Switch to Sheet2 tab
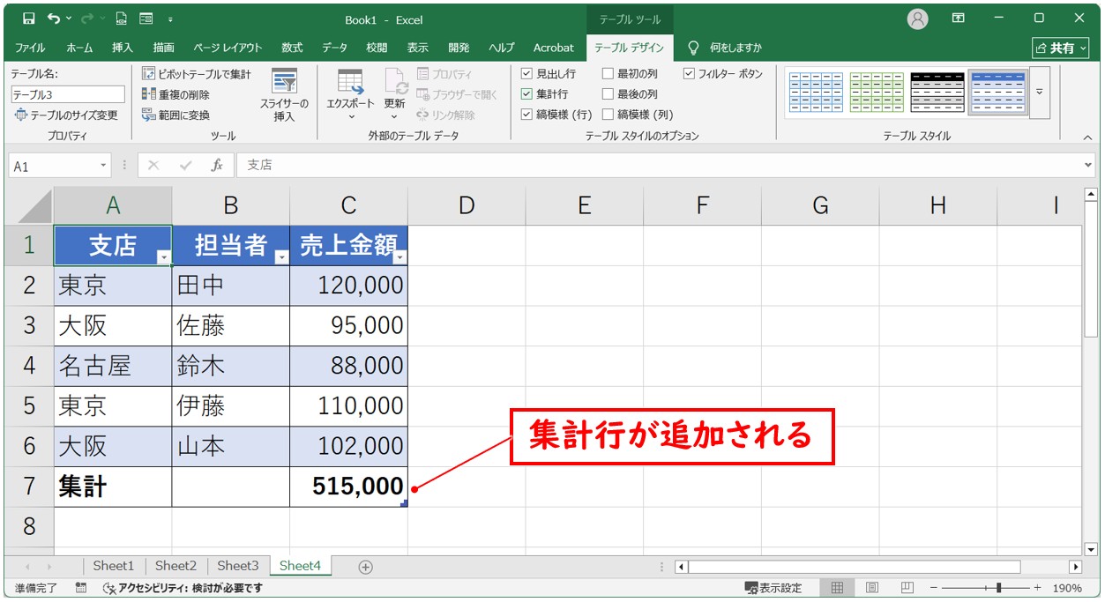 175,566
